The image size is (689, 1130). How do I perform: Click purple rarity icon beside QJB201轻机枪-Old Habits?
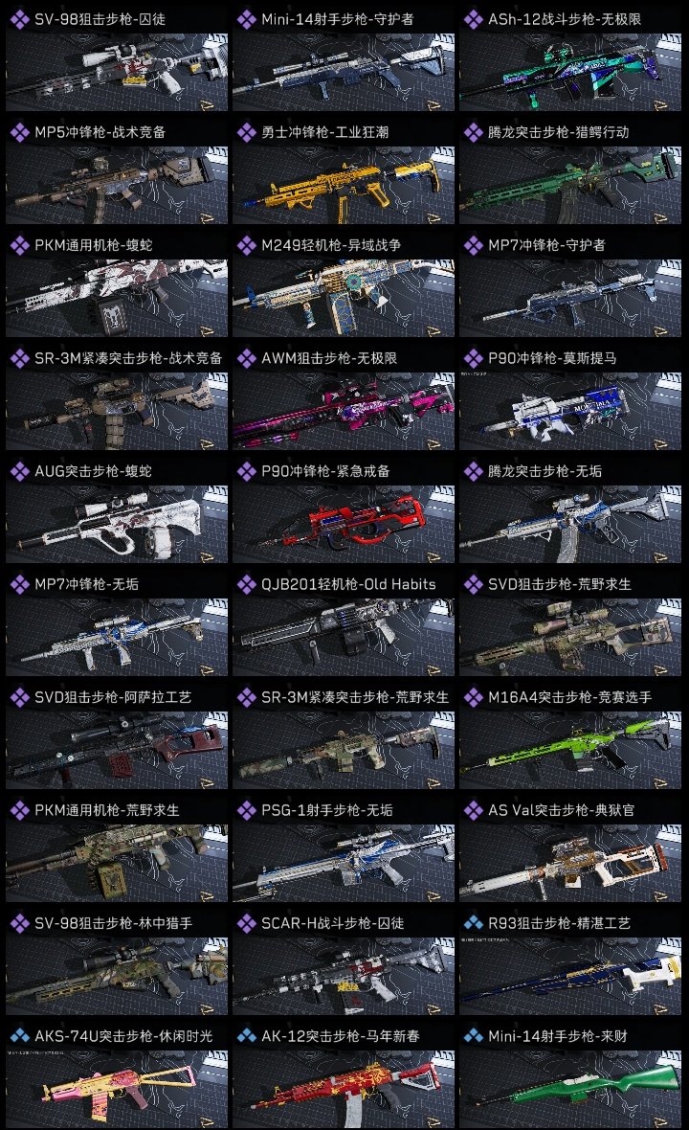coord(246,584)
